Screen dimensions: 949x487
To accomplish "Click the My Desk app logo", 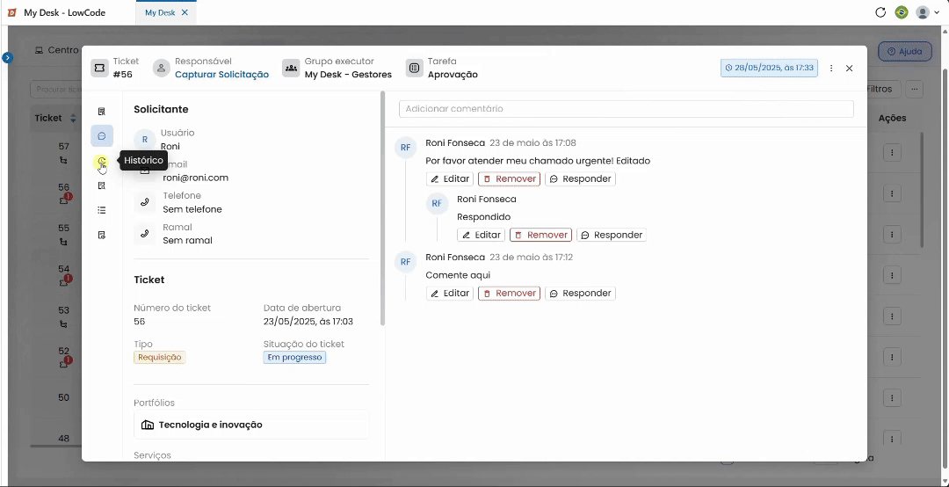I will (x=12, y=12).
